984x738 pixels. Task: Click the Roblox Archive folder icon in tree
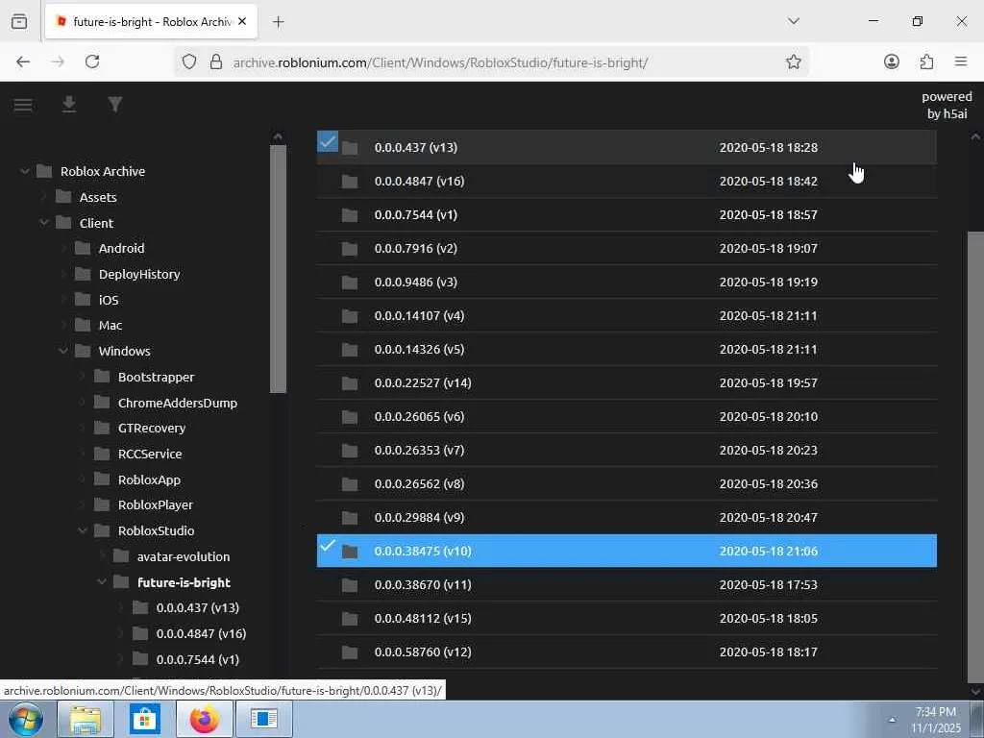coord(44,171)
